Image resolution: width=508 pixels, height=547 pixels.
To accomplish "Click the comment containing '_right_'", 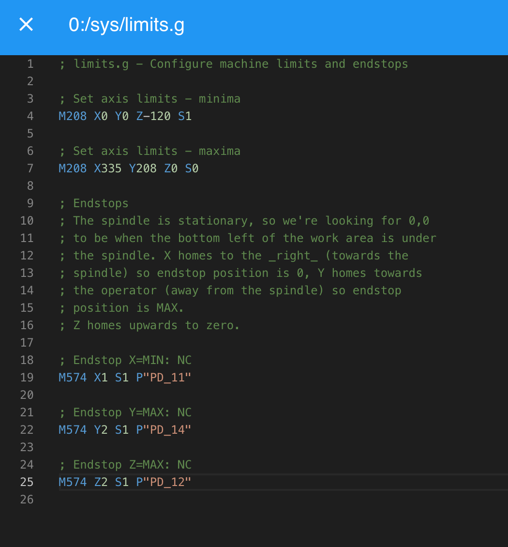I will pyautogui.click(x=234, y=256).
